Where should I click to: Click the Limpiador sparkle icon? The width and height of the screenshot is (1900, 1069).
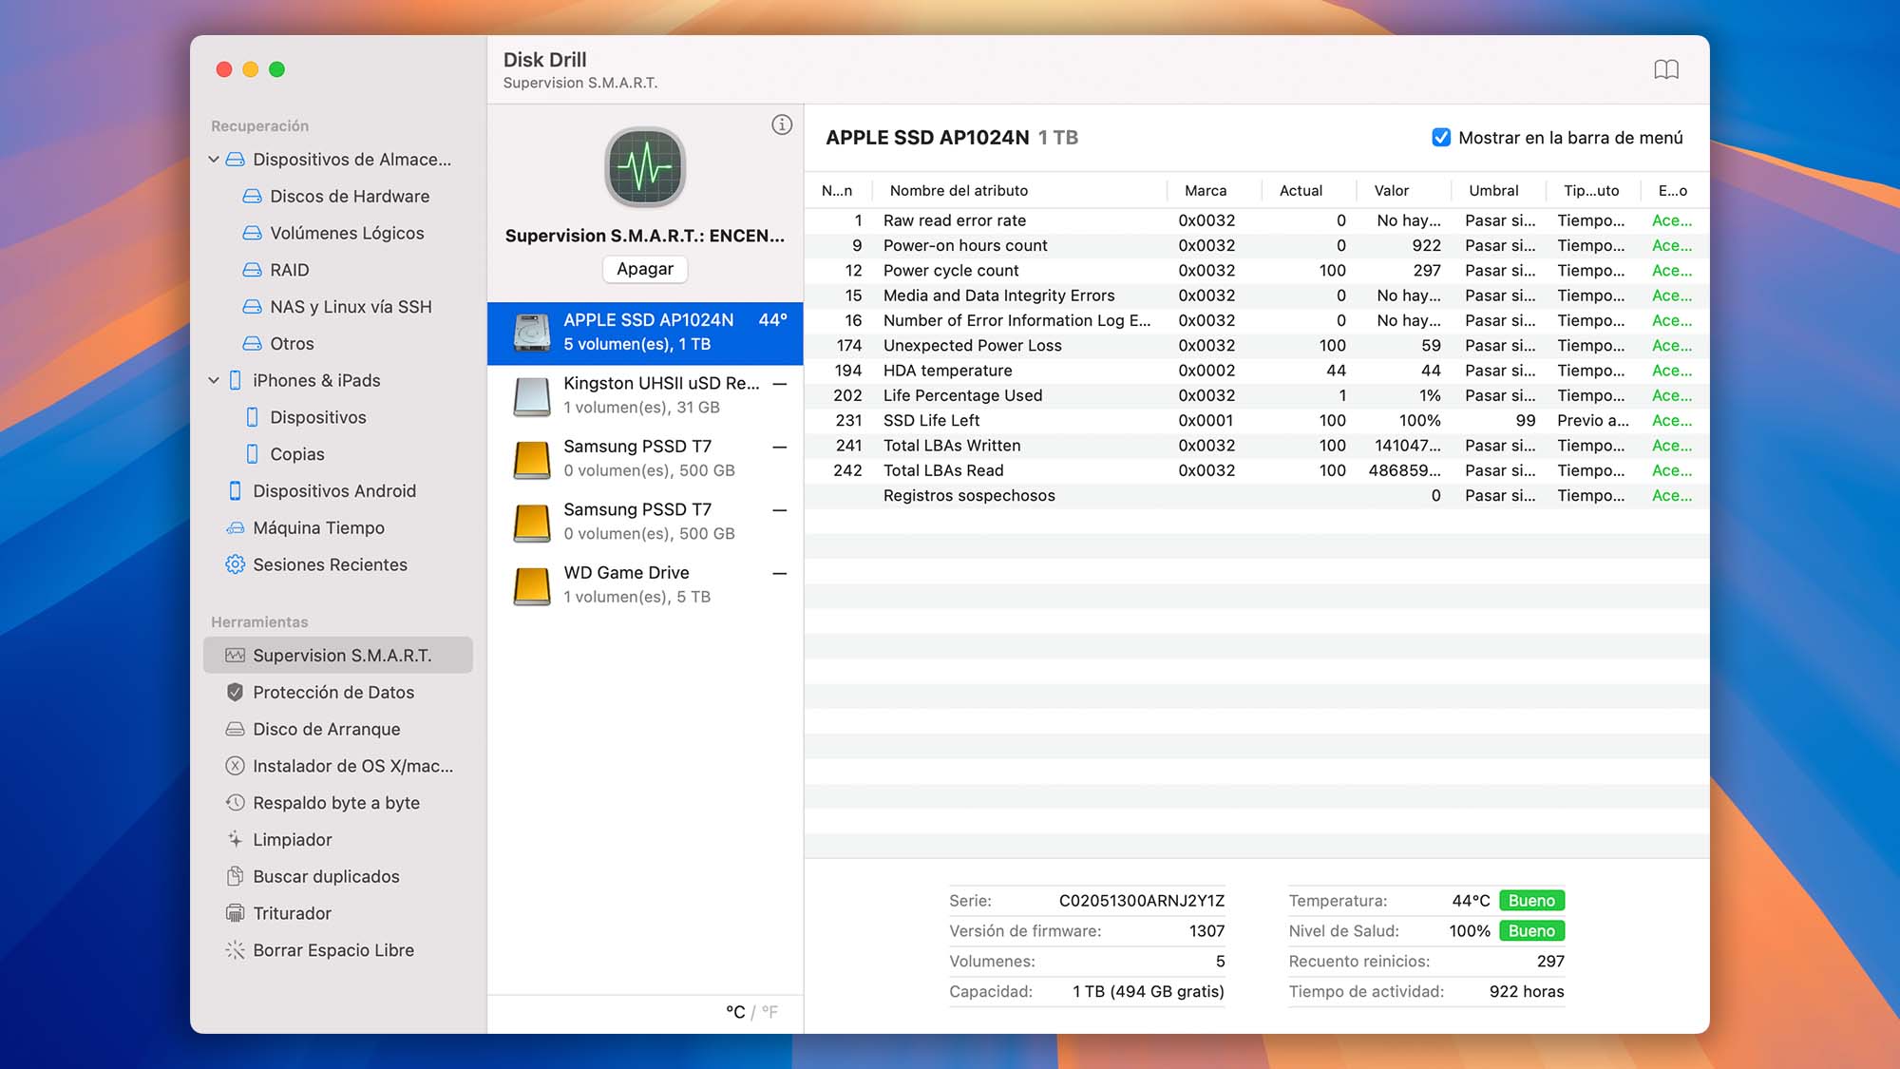point(235,840)
